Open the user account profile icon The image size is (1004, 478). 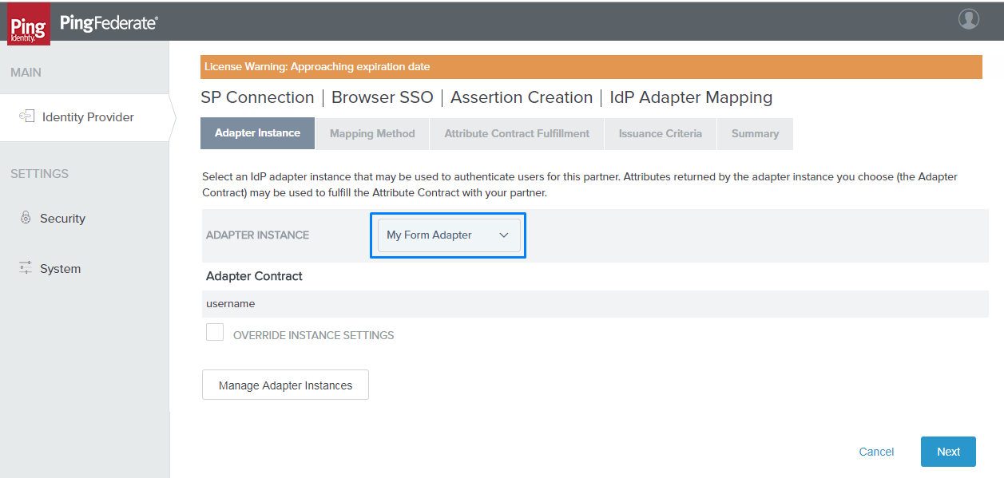[x=968, y=19]
